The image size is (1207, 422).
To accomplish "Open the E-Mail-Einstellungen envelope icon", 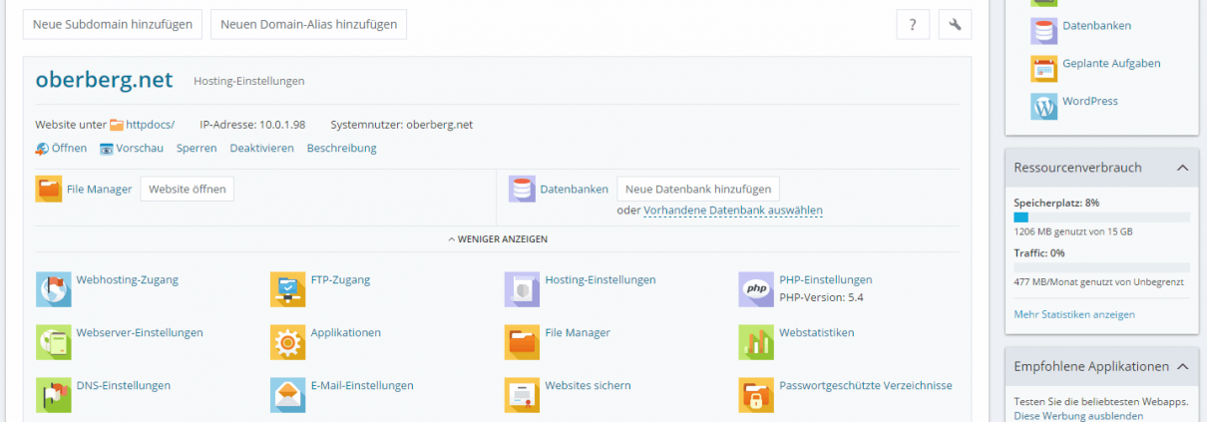I will (x=287, y=394).
